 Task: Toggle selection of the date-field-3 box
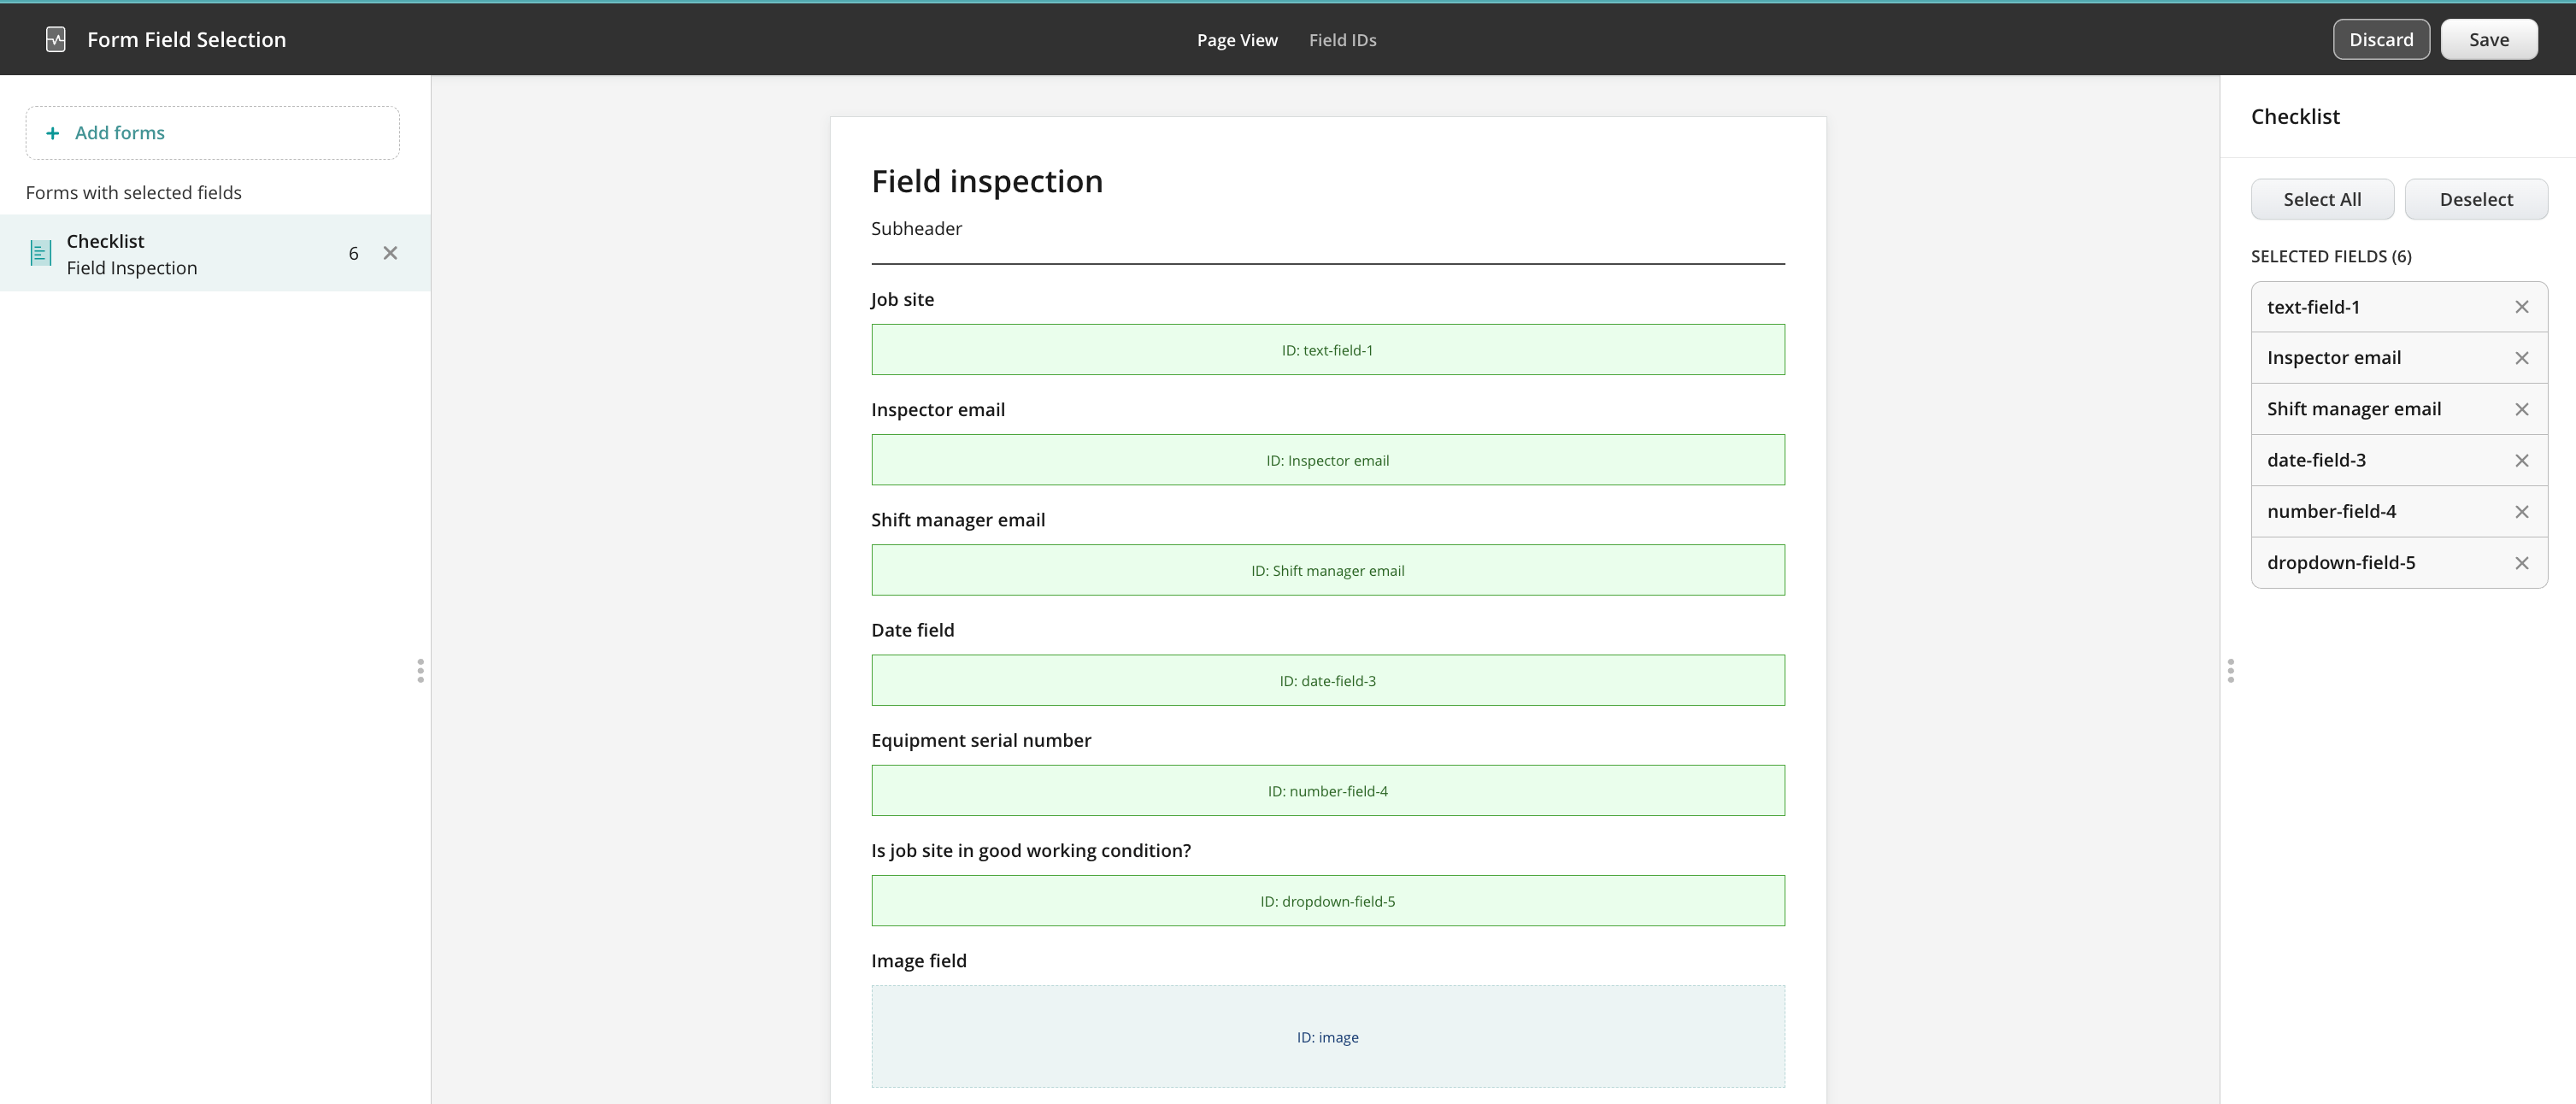point(1327,680)
